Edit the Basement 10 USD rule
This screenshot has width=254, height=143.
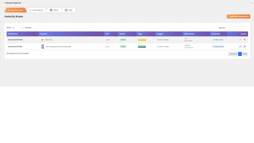pos(240,40)
